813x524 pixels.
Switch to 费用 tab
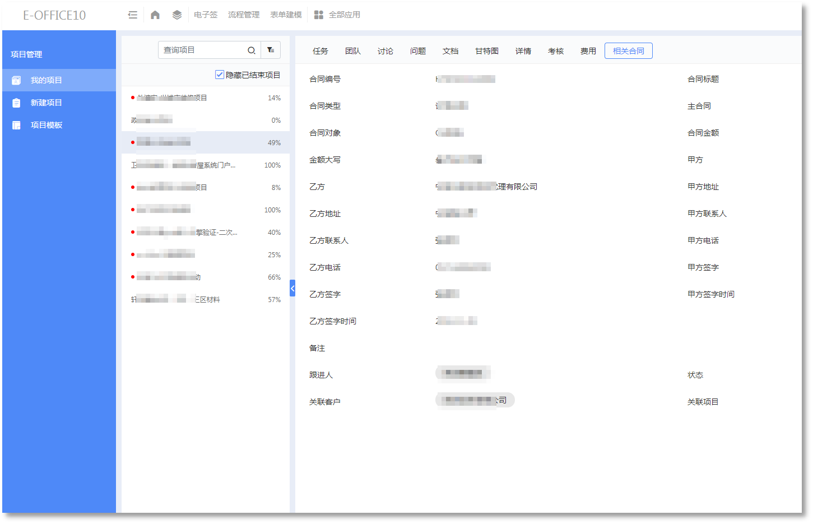588,51
